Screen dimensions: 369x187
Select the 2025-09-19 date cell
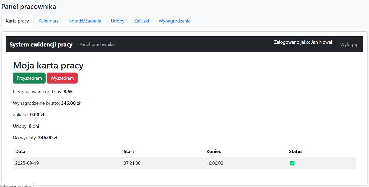[27, 163]
